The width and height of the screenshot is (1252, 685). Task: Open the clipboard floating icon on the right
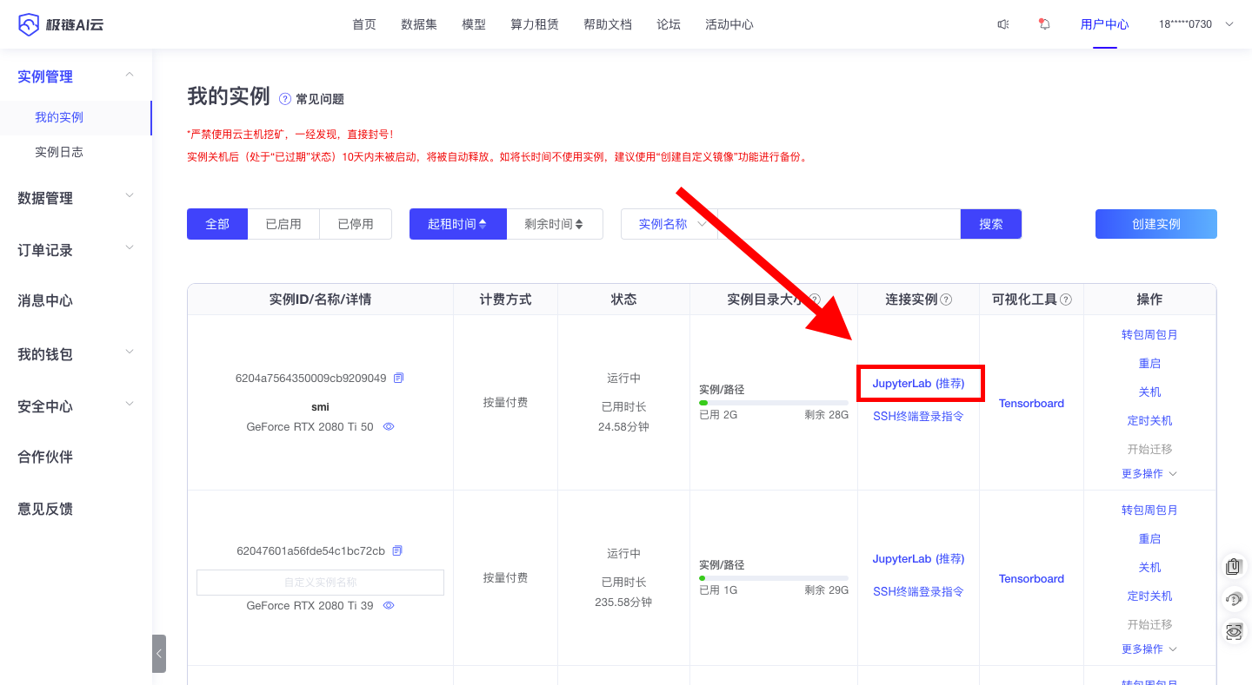[x=1233, y=566]
